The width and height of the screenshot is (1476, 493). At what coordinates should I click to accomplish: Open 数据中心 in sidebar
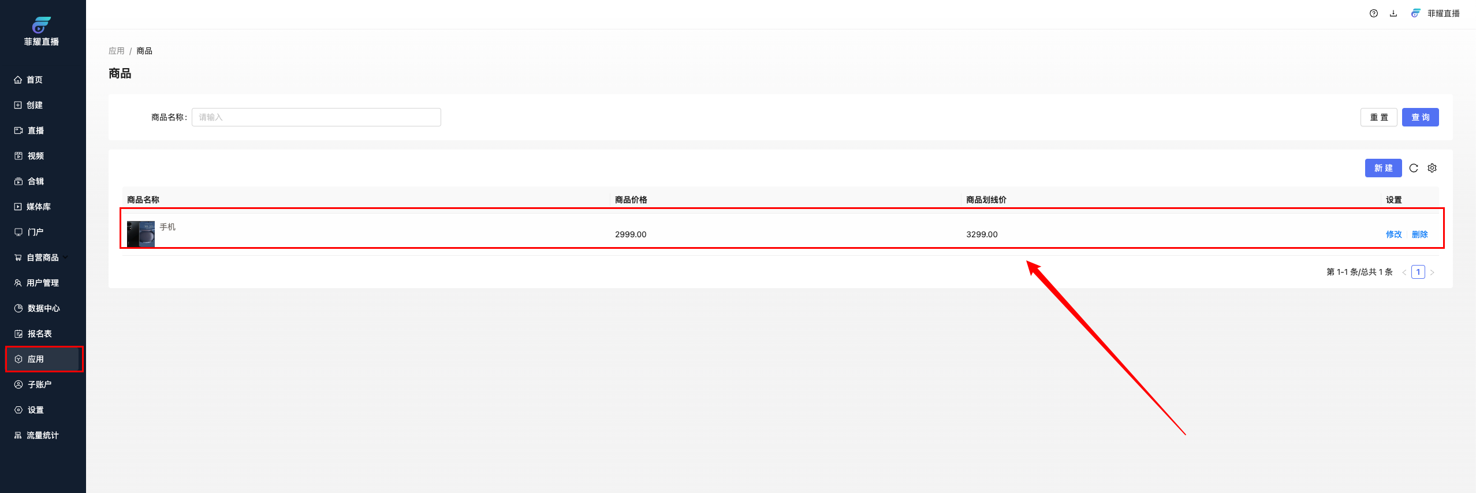coord(43,308)
